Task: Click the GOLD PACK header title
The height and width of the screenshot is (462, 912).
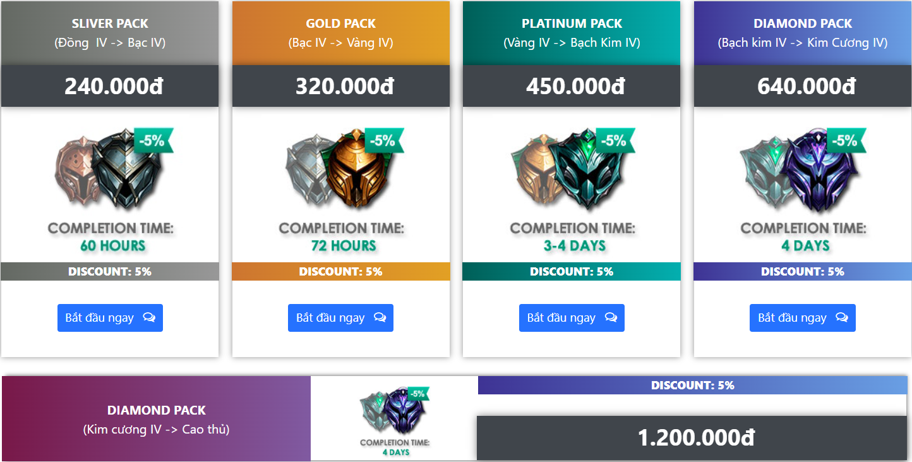Action: [340, 23]
